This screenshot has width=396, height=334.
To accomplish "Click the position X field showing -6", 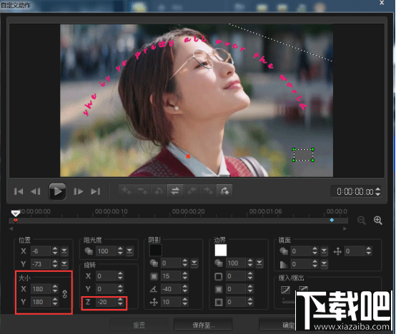I will (x=41, y=251).
